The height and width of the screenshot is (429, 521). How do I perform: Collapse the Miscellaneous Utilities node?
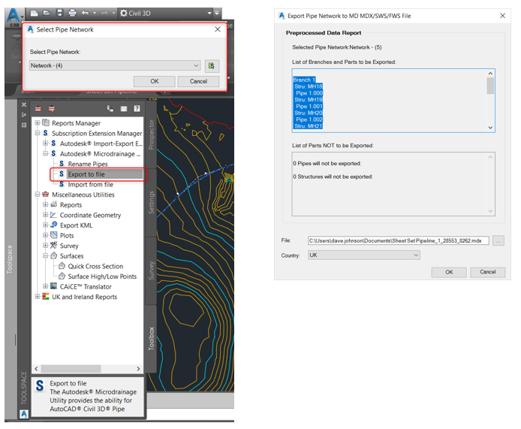pyautogui.click(x=38, y=195)
